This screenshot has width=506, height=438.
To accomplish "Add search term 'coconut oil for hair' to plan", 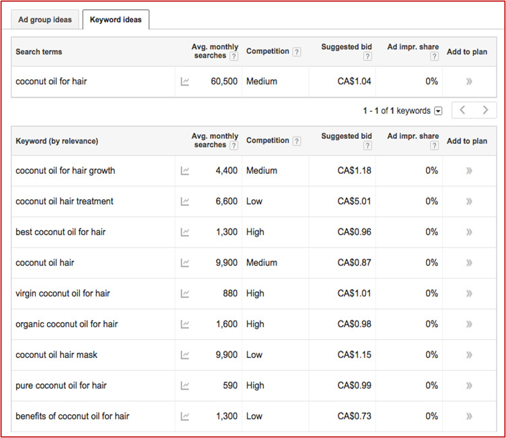I will [469, 82].
